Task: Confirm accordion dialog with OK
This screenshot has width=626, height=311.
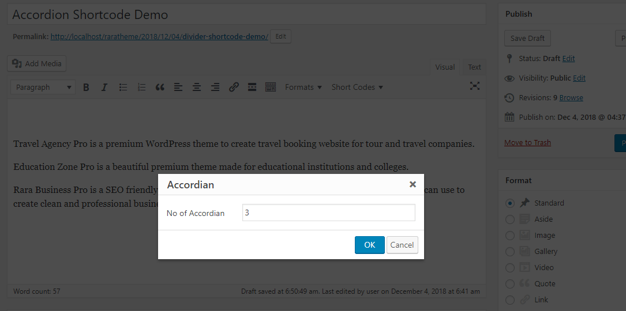Action: coord(369,245)
